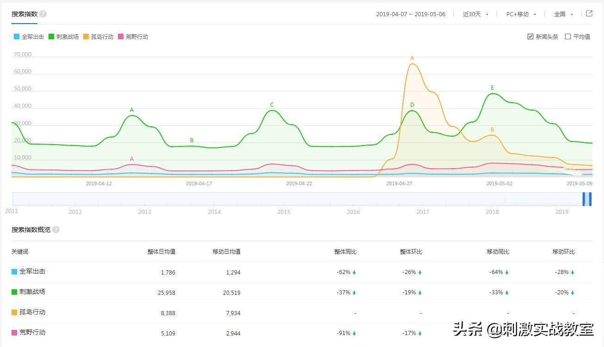
Task: Click green news marker C on chart
Action: pyautogui.click(x=272, y=105)
